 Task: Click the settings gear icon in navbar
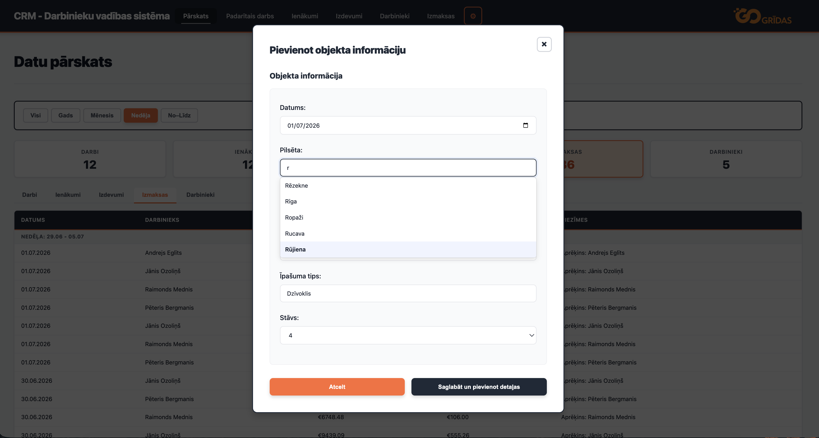click(473, 16)
